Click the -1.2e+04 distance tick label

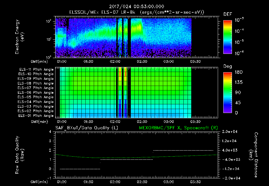pos(231,169)
